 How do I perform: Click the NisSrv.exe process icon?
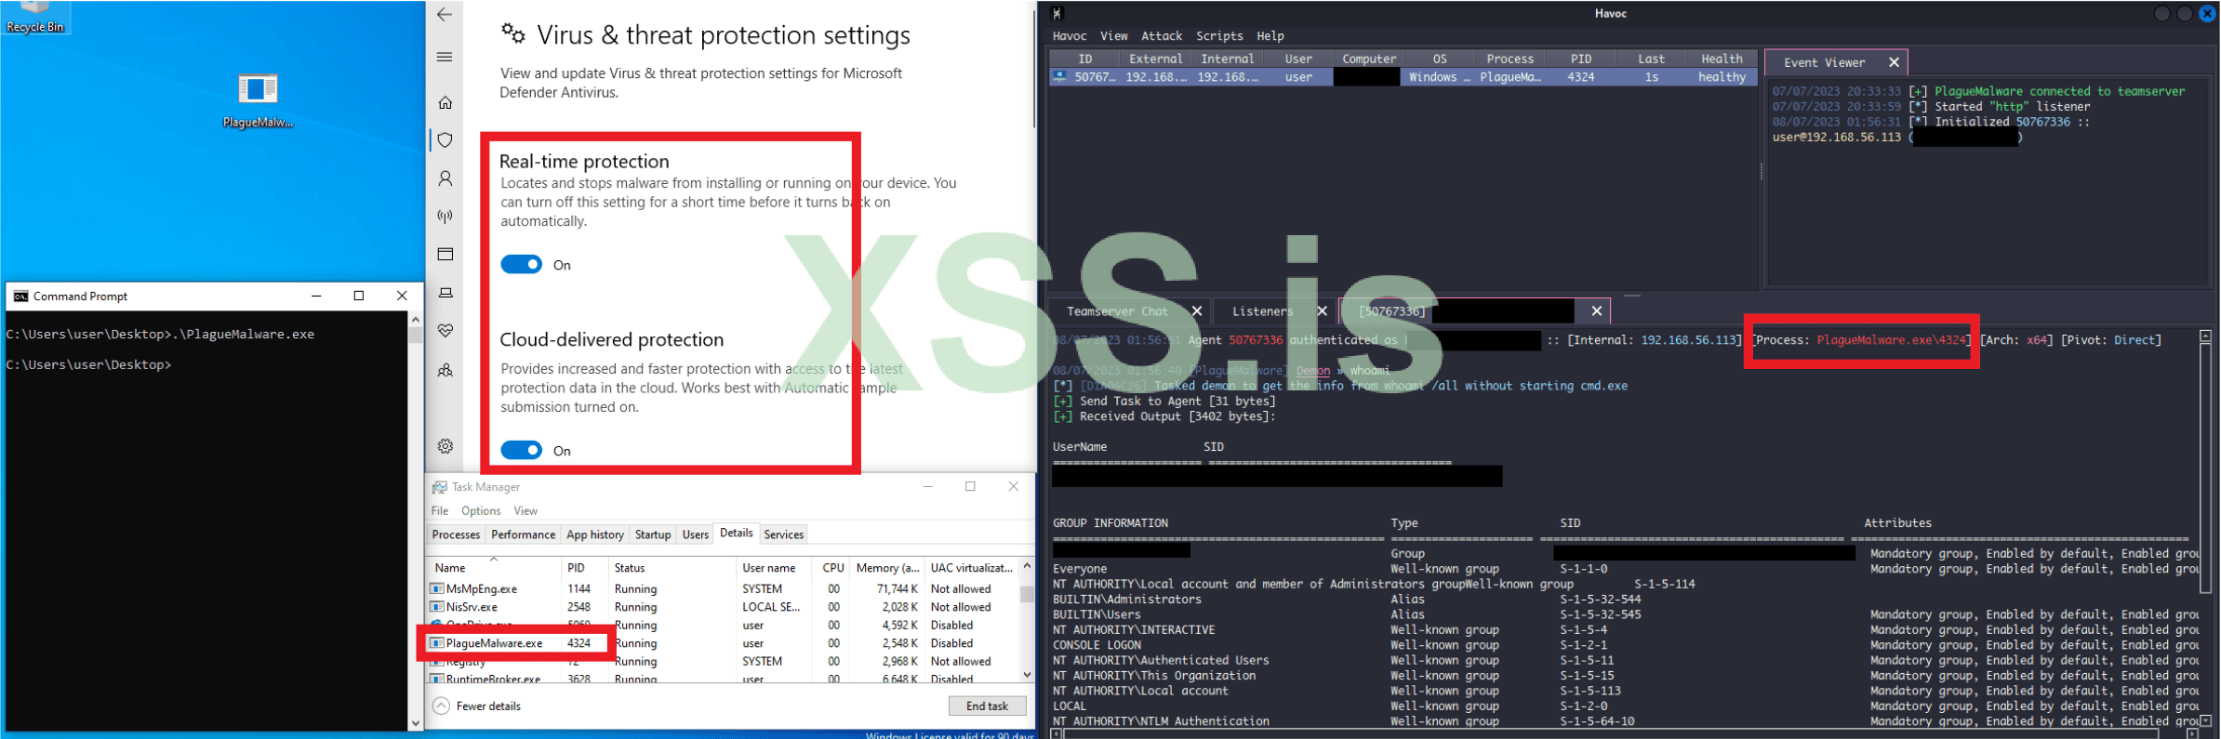coord(436,607)
